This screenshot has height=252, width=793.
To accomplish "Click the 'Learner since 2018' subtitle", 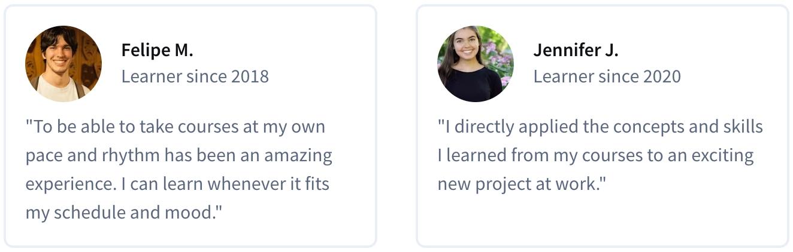I will 195,76.
